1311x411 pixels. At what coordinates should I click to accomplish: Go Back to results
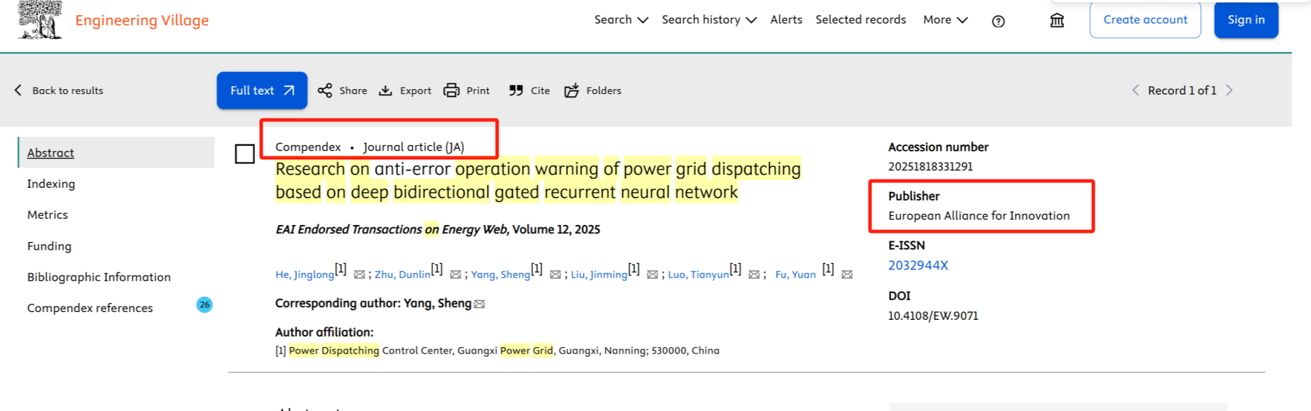pyautogui.click(x=59, y=90)
